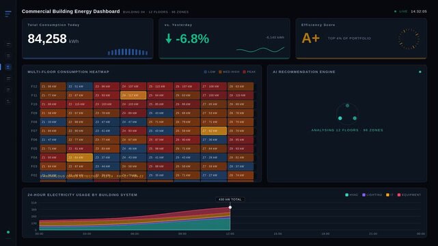Viewport: 438px width, 246px height.
Task: Select floor F09 zone Z5 cell 43 kW
Action: click(x=160, y=113)
